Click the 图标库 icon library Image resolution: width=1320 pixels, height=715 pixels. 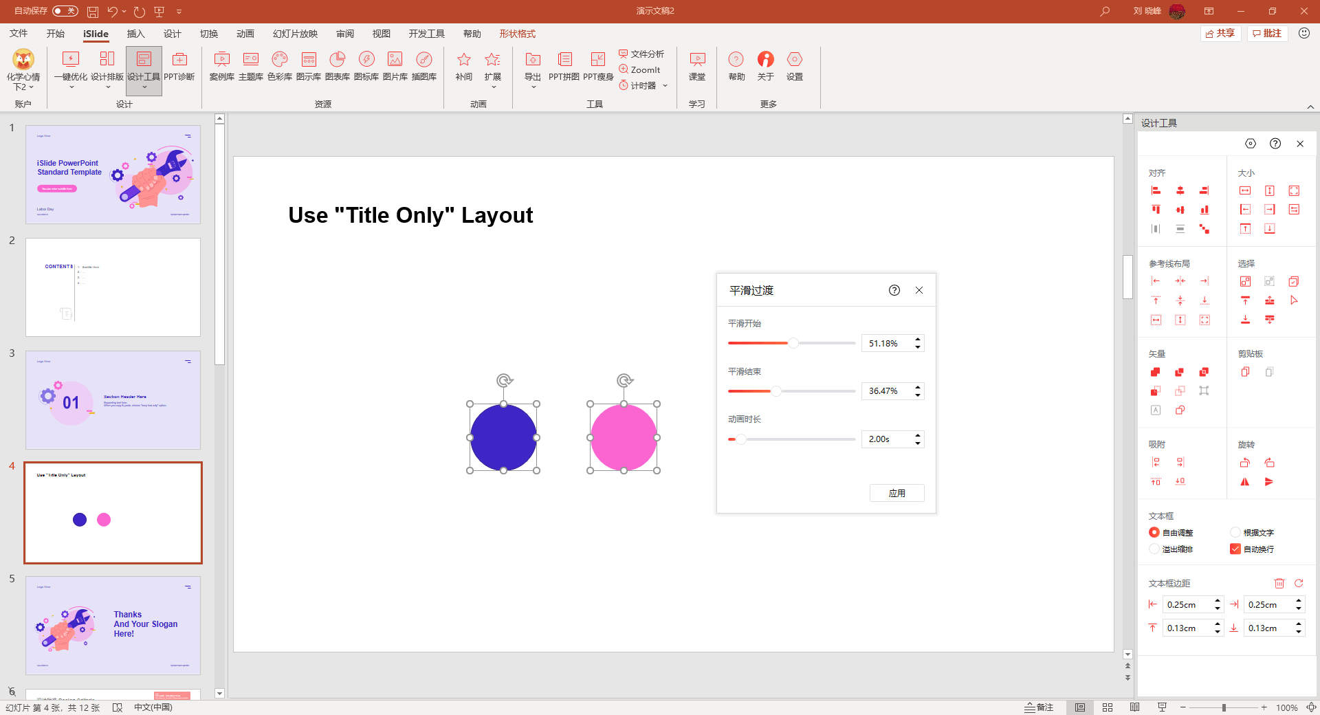coord(366,66)
